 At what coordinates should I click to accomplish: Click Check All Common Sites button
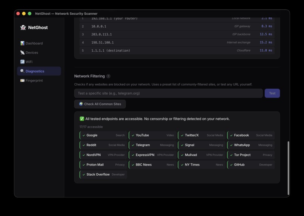pyautogui.click(x=100, y=104)
